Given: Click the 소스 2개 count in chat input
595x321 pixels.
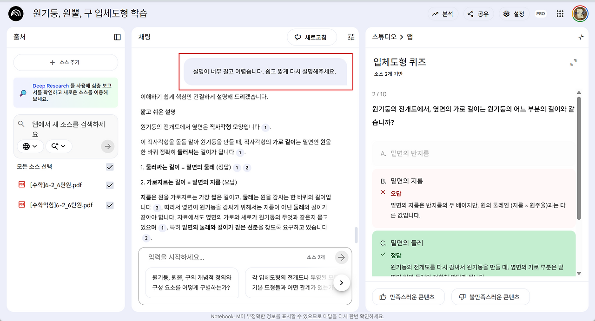Looking at the screenshot, I should (x=316, y=257).
